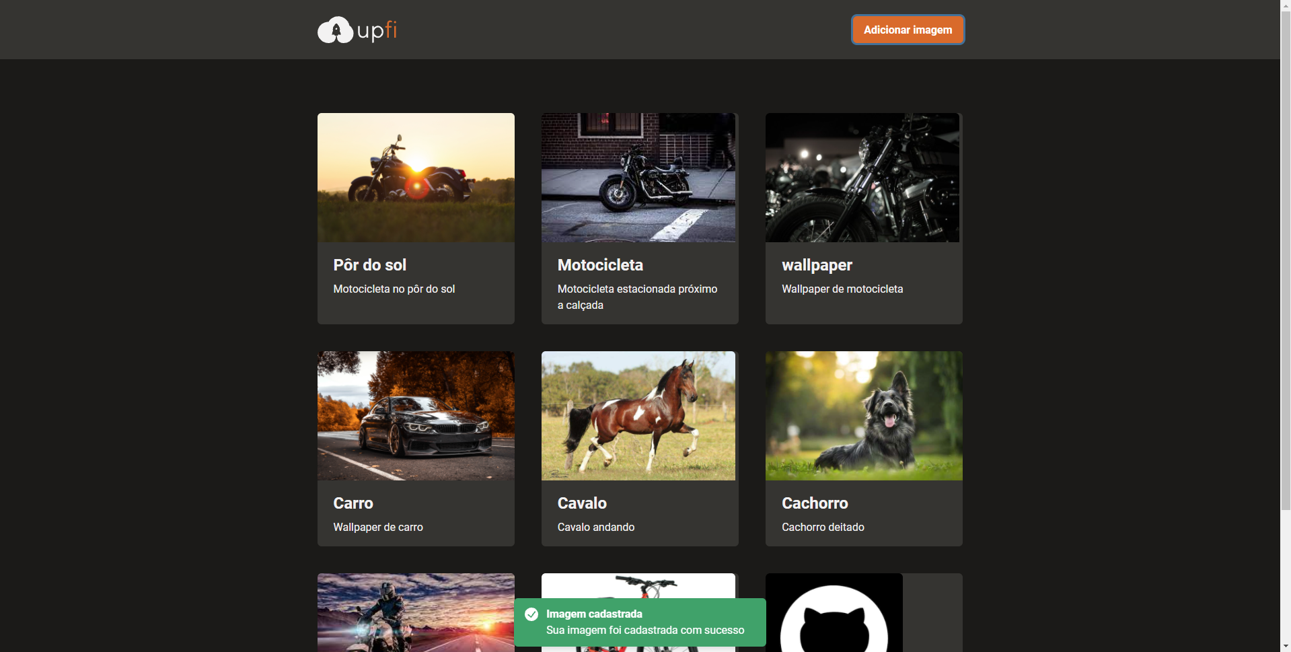Click the upfi ghost logo icon
Screen dimensions: 1291x652
[x=336, y=30]
